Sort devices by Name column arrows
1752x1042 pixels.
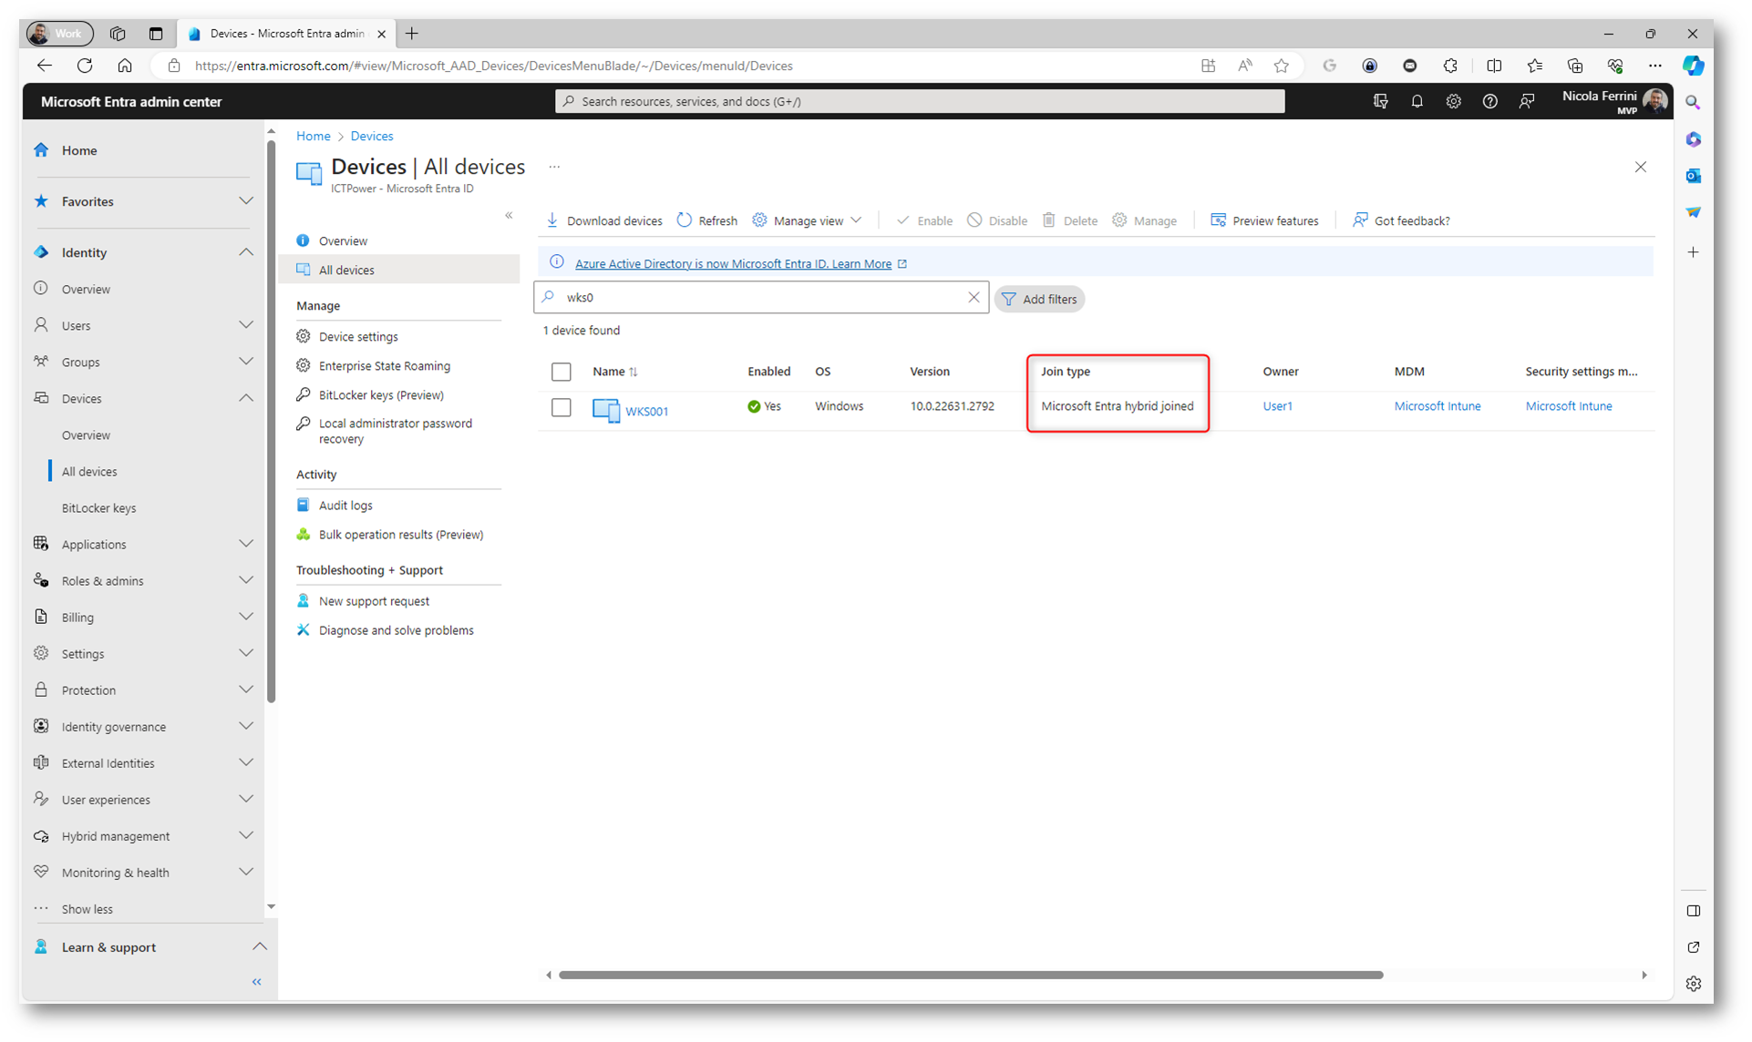tap(634, 372)
